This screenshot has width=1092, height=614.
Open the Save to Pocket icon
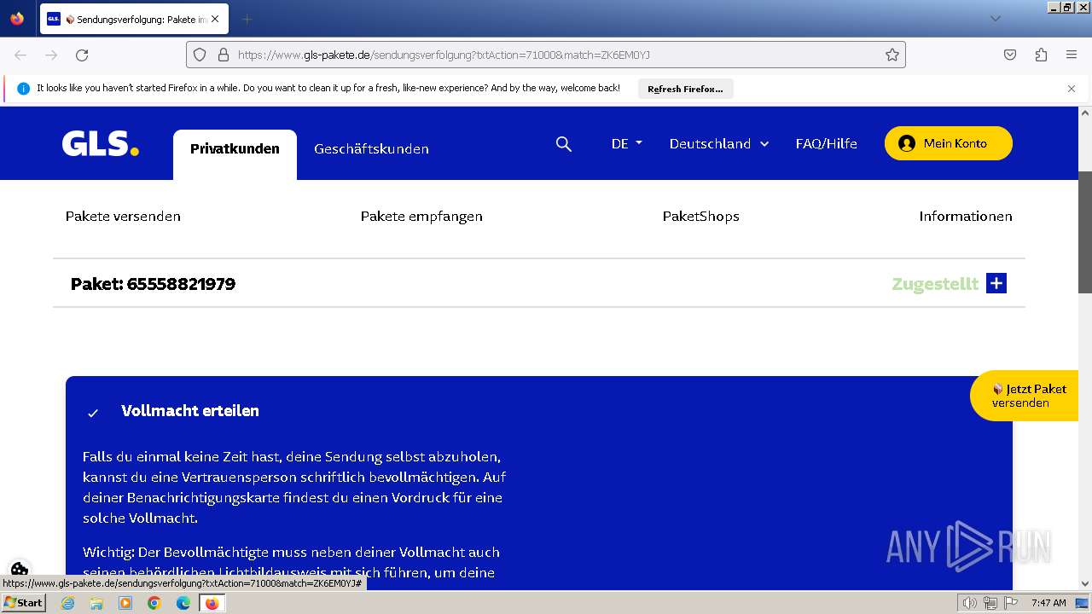coord(1010,55)
